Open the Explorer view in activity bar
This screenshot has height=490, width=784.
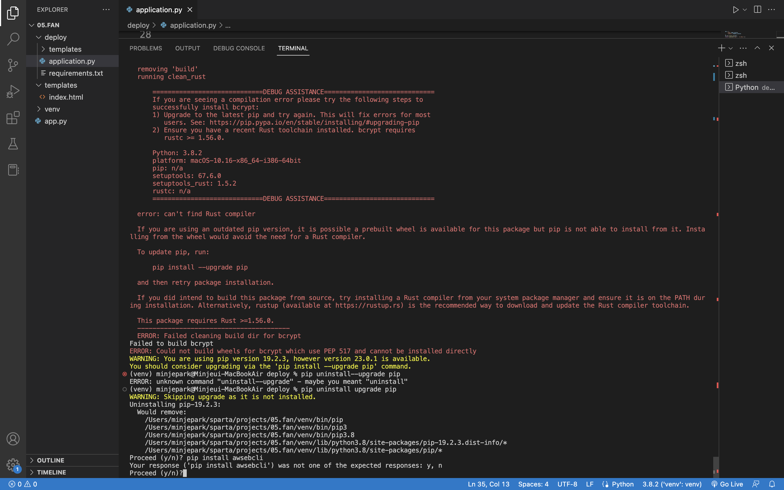[13, 13]
